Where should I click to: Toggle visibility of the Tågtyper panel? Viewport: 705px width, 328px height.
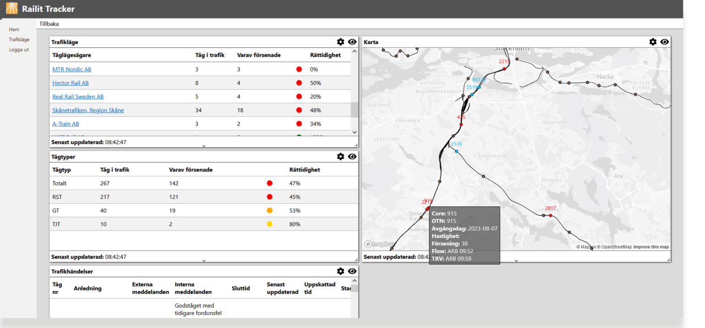(352, 156)
